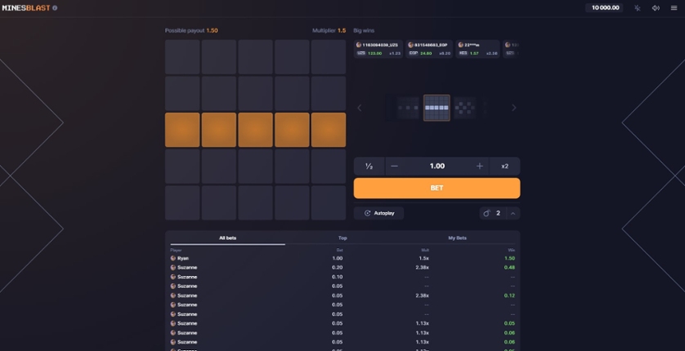Expand the mines count selector

click(513, 213)
